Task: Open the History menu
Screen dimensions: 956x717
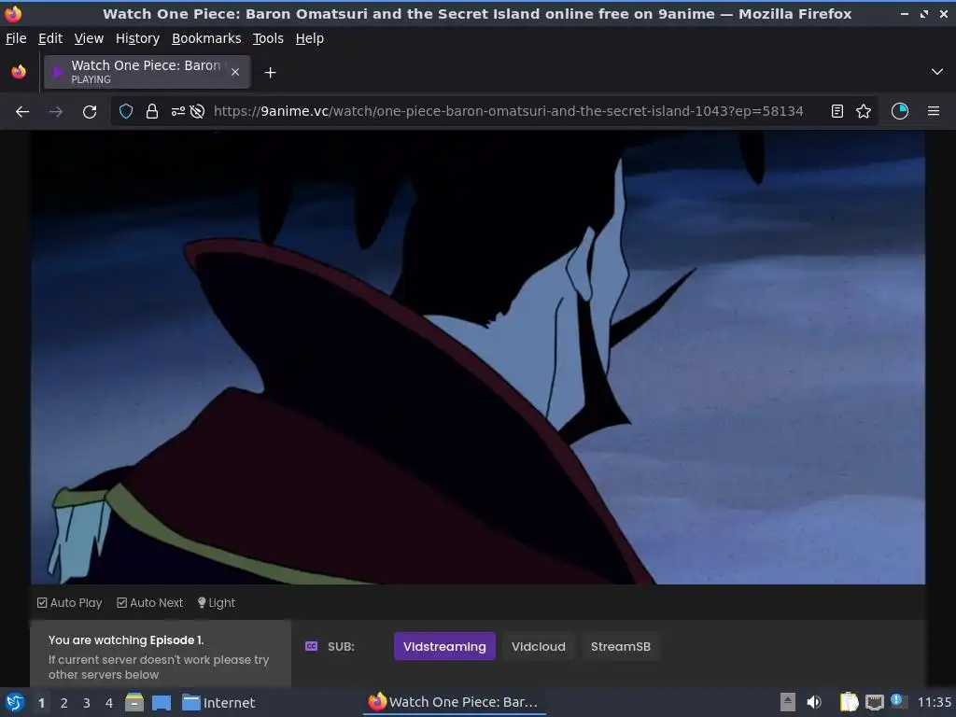Action: (137, 38)
